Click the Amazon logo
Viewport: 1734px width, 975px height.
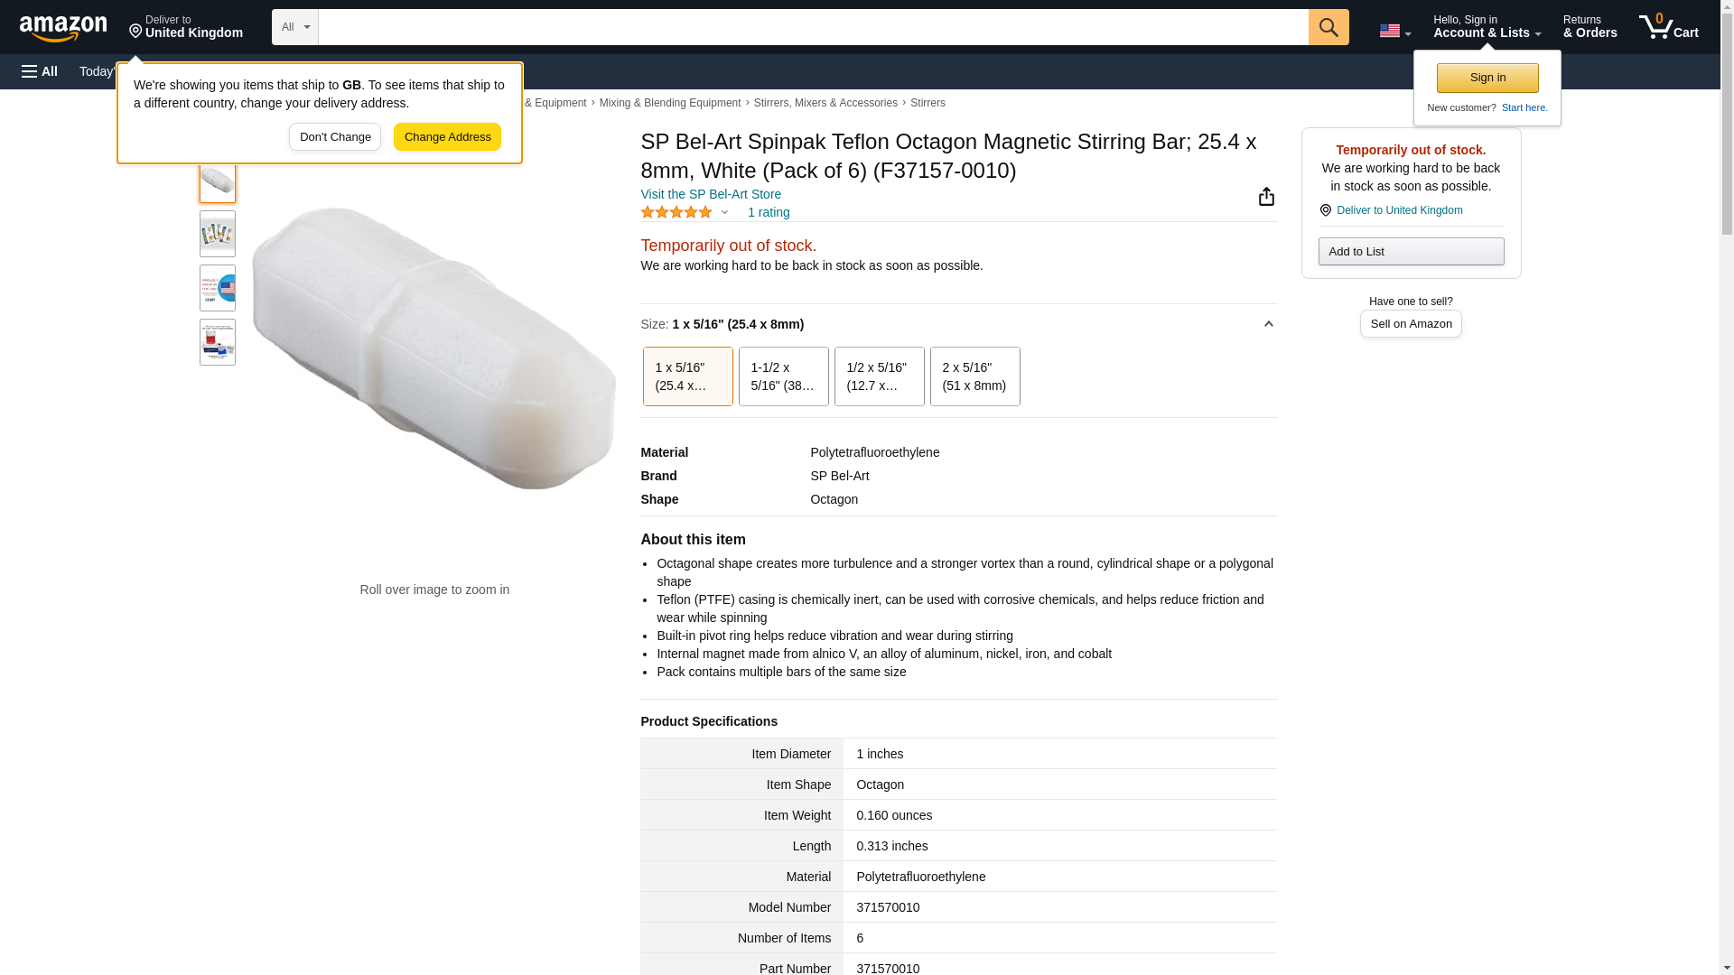pos(63,28)
